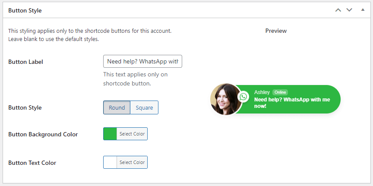This screenshot has height=186, width=373.
Task: Click the 'Button Text Color' label
Action: point(32,163)
